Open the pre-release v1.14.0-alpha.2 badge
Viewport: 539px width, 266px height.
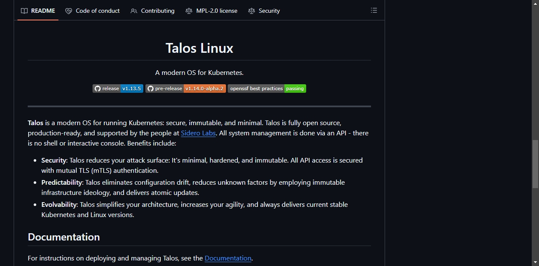[x=185, y=89]
